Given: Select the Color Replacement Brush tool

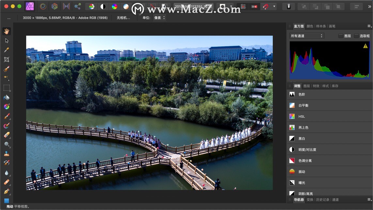Looking at the screenshot, I should click(x=7, y=125).
